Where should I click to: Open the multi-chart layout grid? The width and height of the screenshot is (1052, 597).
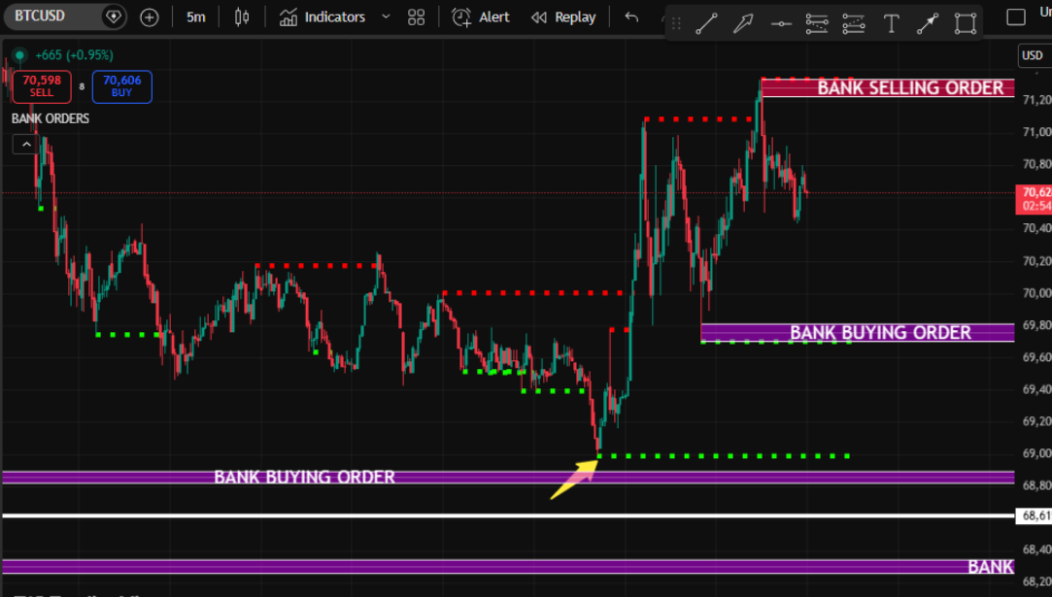[x=415, y=17]
